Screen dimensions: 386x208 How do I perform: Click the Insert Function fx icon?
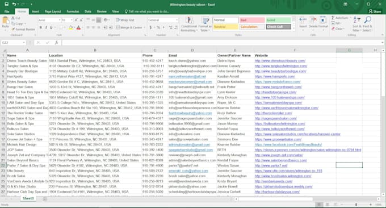(x=56, y=43)
